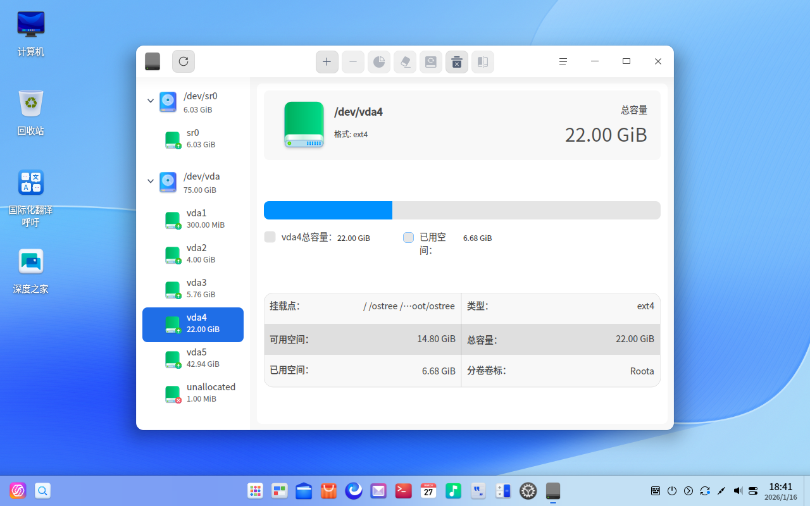The height and width of the screenshot is (506, 810).
Task: Click the onscreen keyboard tray icon
Action: (656, 491)
